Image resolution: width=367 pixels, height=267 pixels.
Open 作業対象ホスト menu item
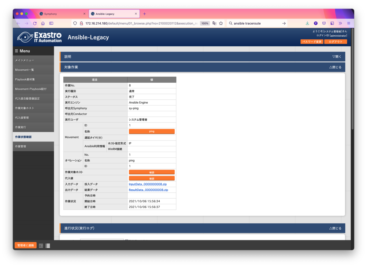33,108
